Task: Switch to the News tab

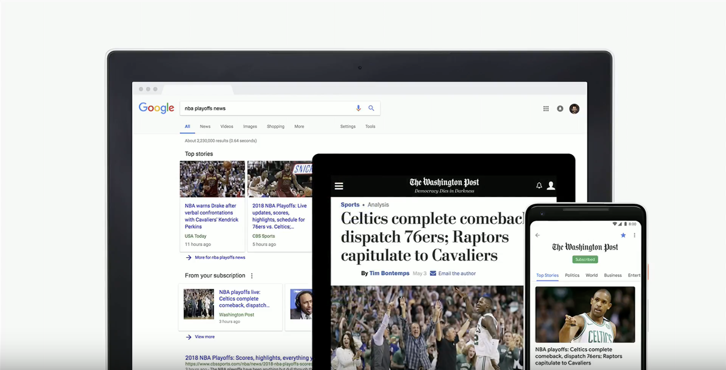Action: [205, 126]
